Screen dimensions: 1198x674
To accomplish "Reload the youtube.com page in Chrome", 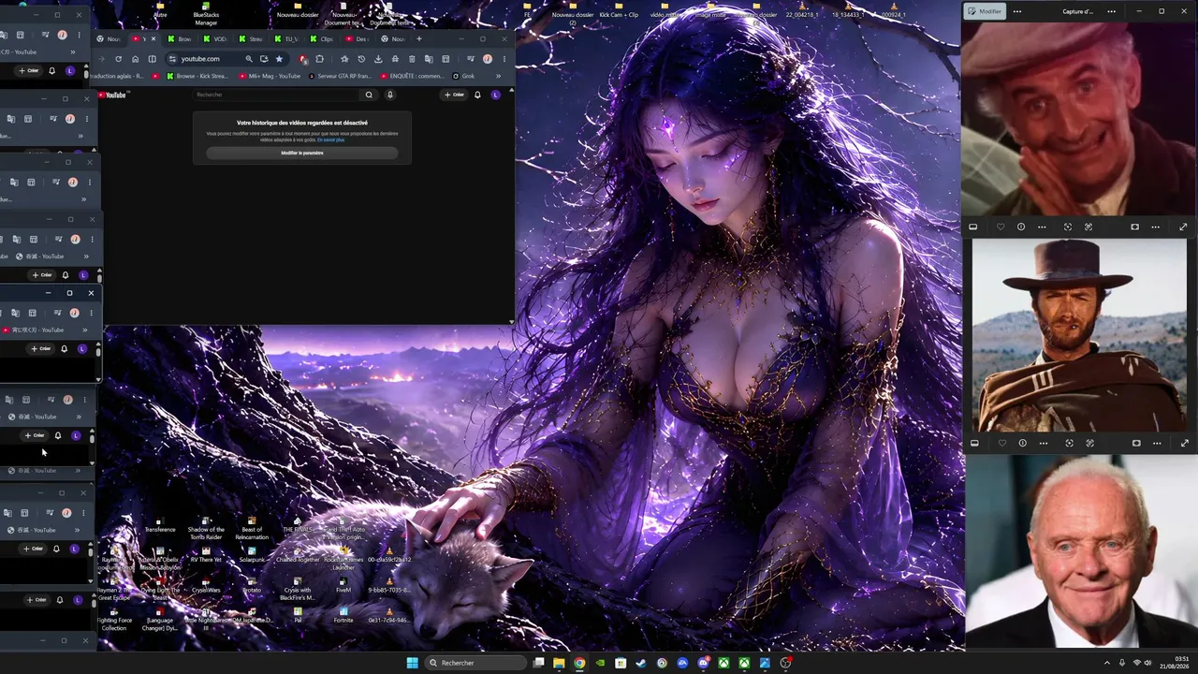I will [x=118, y=59].
